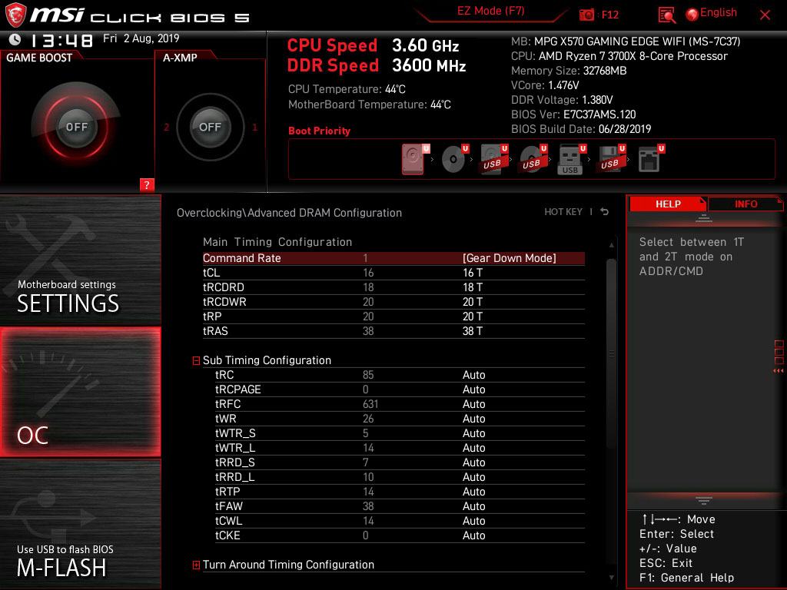The image size is (787, 590).
Task: Open the SETTINGS motherboard settings menu
Action: click(x=80, y=260)
